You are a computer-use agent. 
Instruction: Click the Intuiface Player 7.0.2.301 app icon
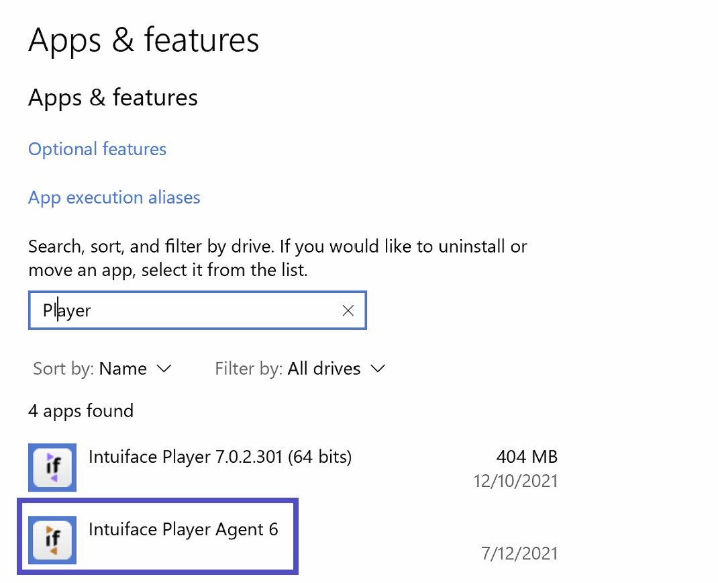pyautogui.click(x=52, y=467)
